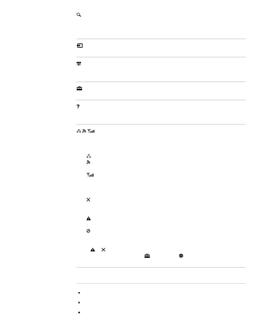
Task: Select the indented standalone wireless waves icon
Action: [x=88, y=162]
